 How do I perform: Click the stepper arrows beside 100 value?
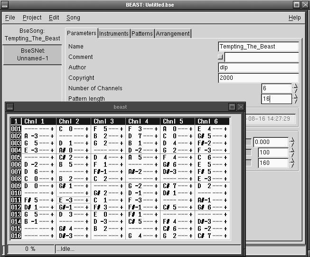point(292,153)
